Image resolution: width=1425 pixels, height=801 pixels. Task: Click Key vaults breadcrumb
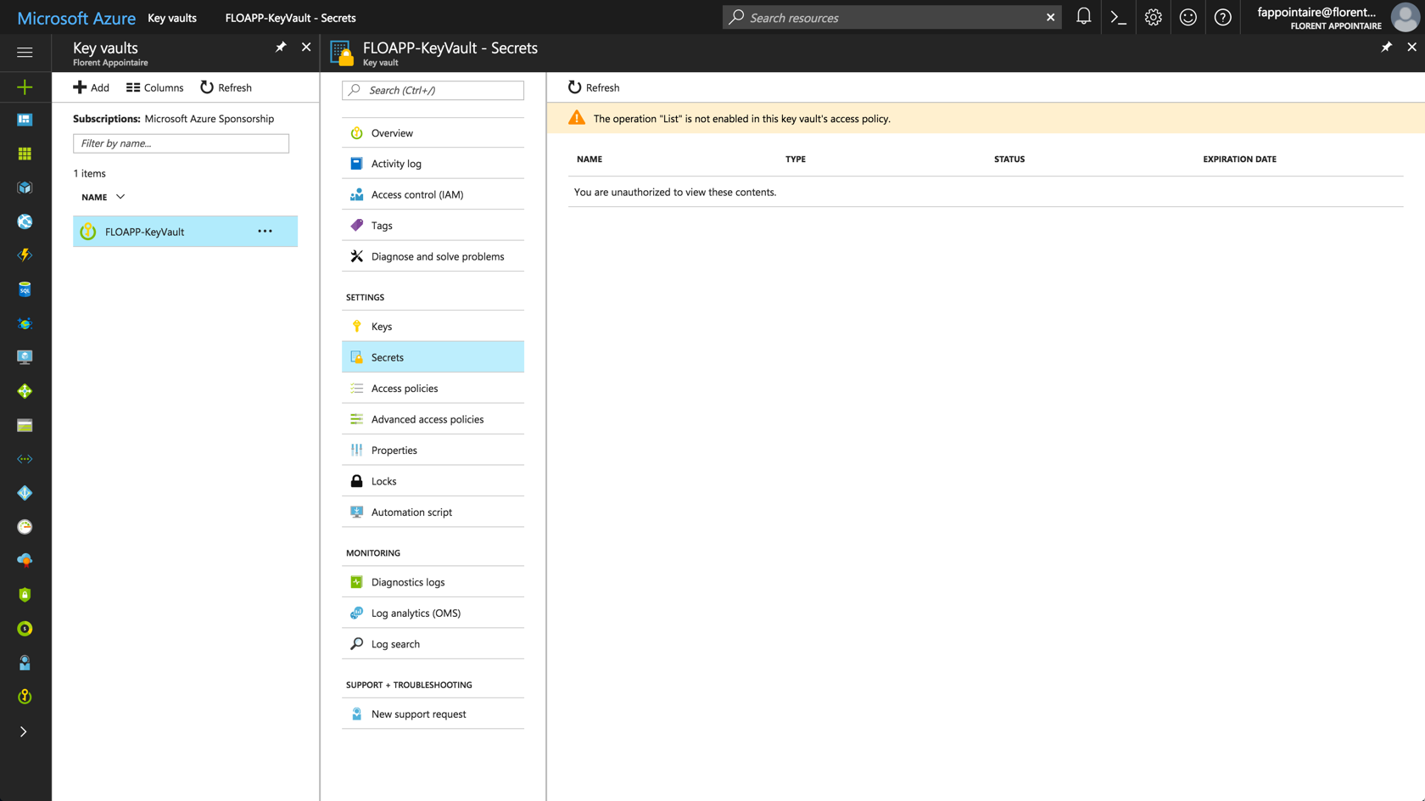172,18
